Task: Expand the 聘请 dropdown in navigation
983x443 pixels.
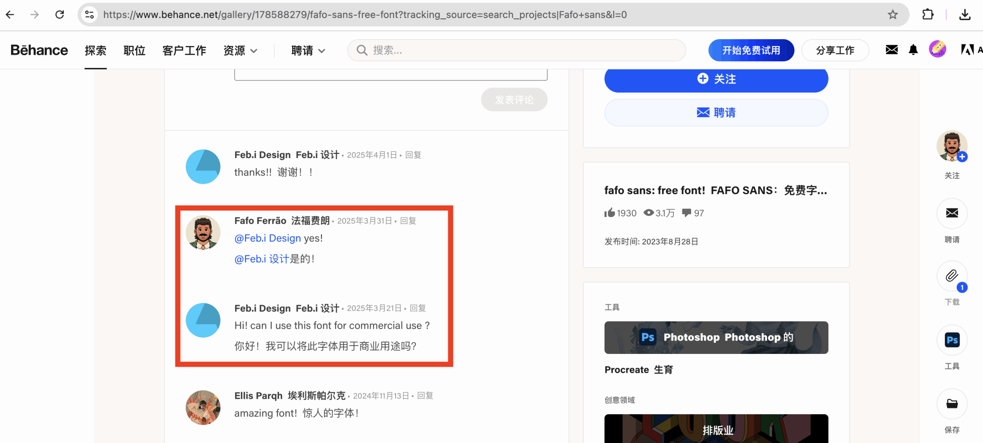Action: click(x=308, y=50)
